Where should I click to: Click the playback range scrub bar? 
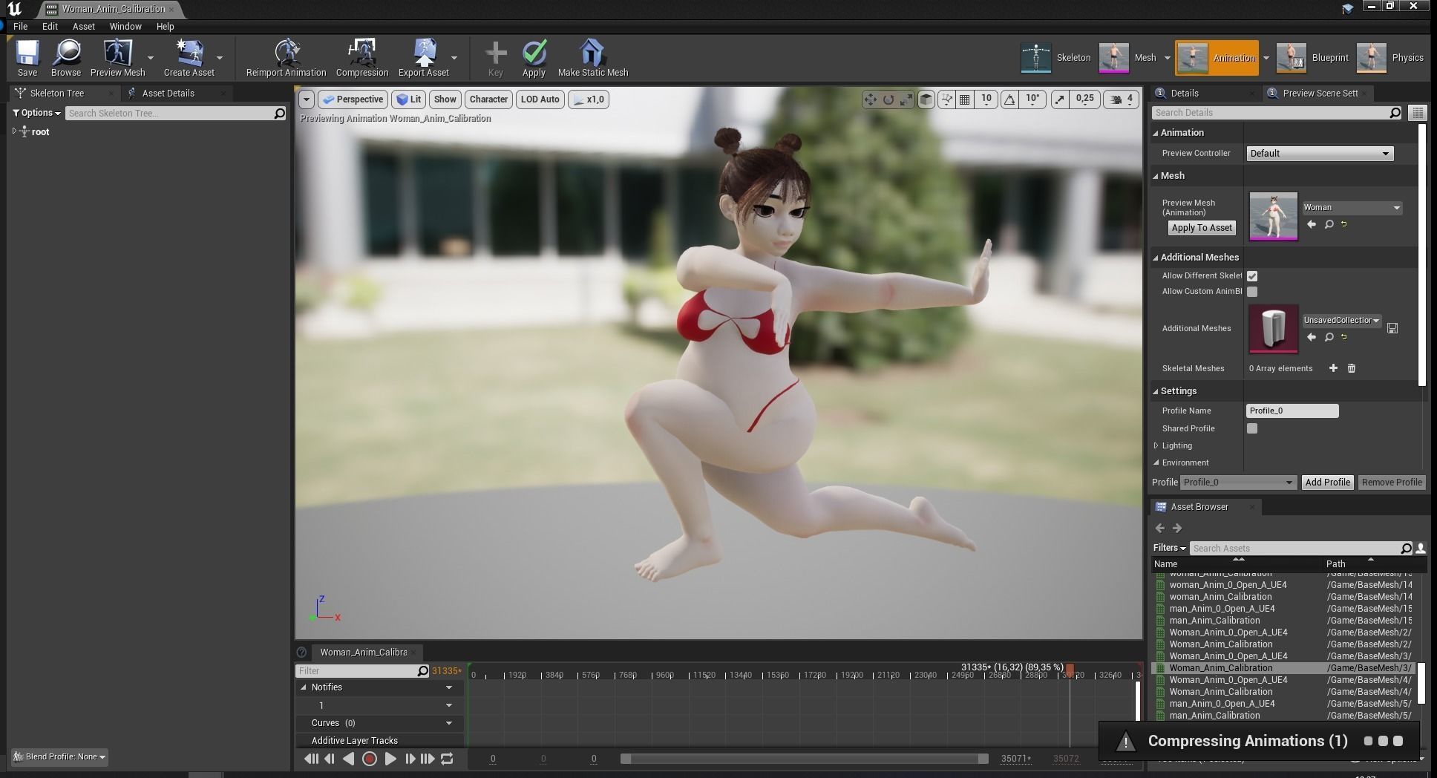(x=805, y=759)
